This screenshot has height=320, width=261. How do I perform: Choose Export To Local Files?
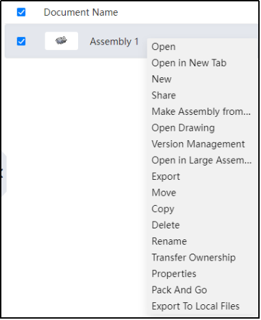[196, 306]
